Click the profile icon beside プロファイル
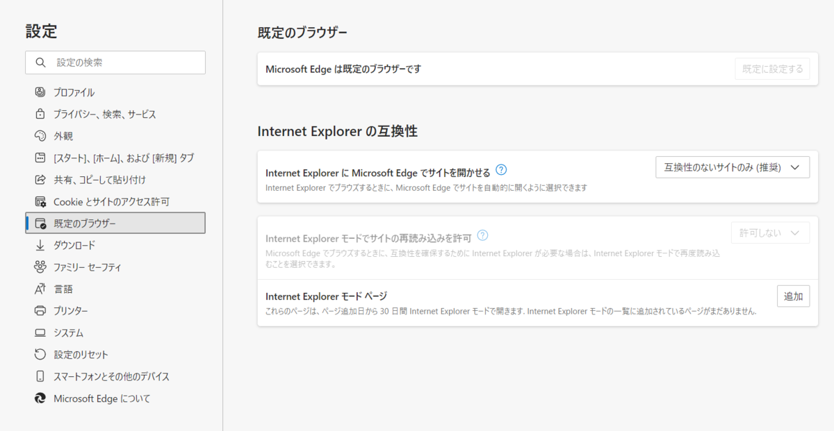Image resolution: width=834 pixels, height=431 pixels. (40, 92)
